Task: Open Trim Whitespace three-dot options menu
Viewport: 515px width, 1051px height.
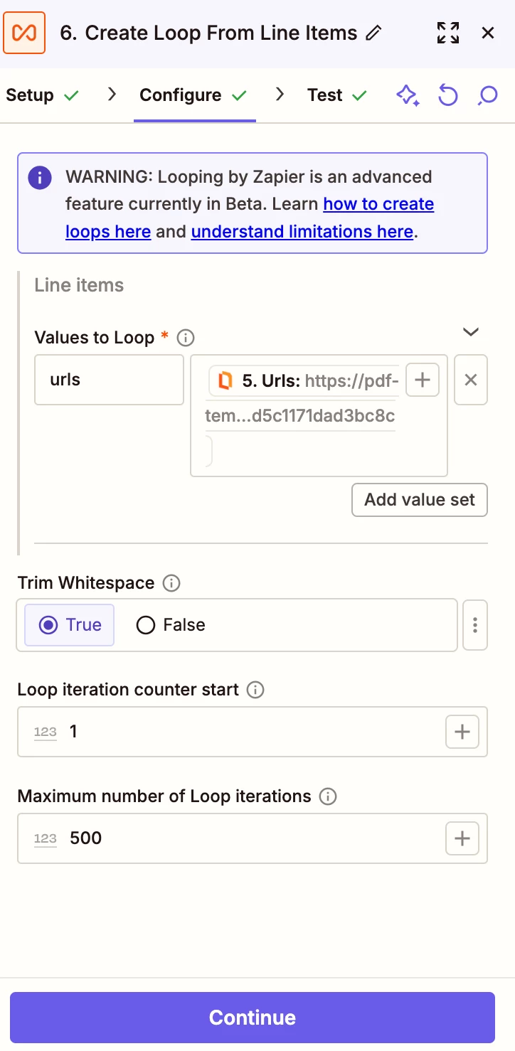Action: click(475, 625)
